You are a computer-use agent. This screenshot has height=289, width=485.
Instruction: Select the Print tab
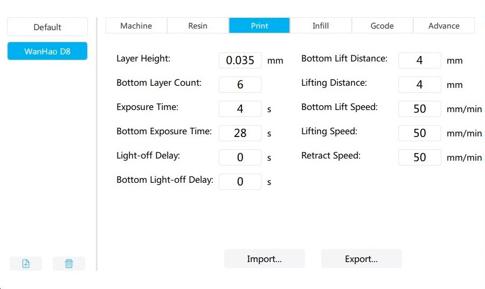click(x=259, y=26)
